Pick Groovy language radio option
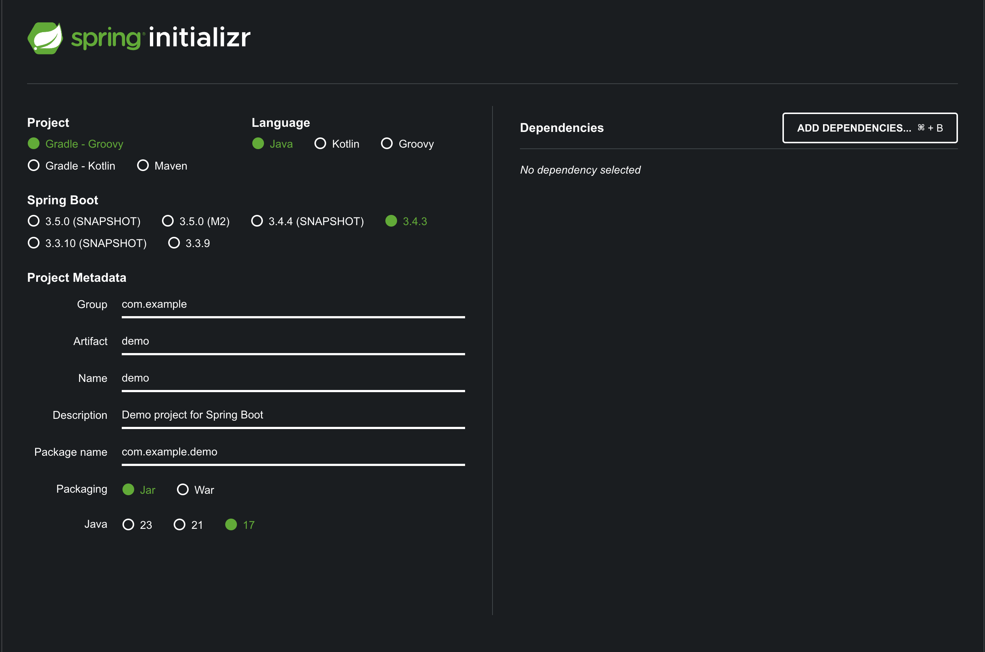 [x=387, y=144]
